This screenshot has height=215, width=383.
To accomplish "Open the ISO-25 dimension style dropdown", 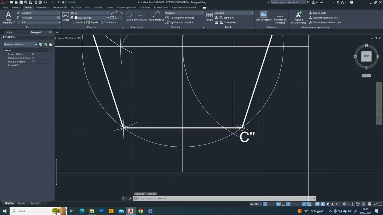I will coord(89,13).
